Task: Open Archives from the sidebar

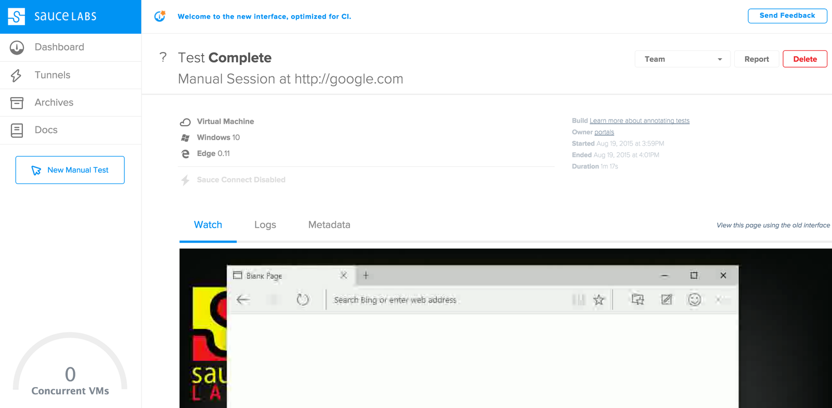Action: point(70,103)
